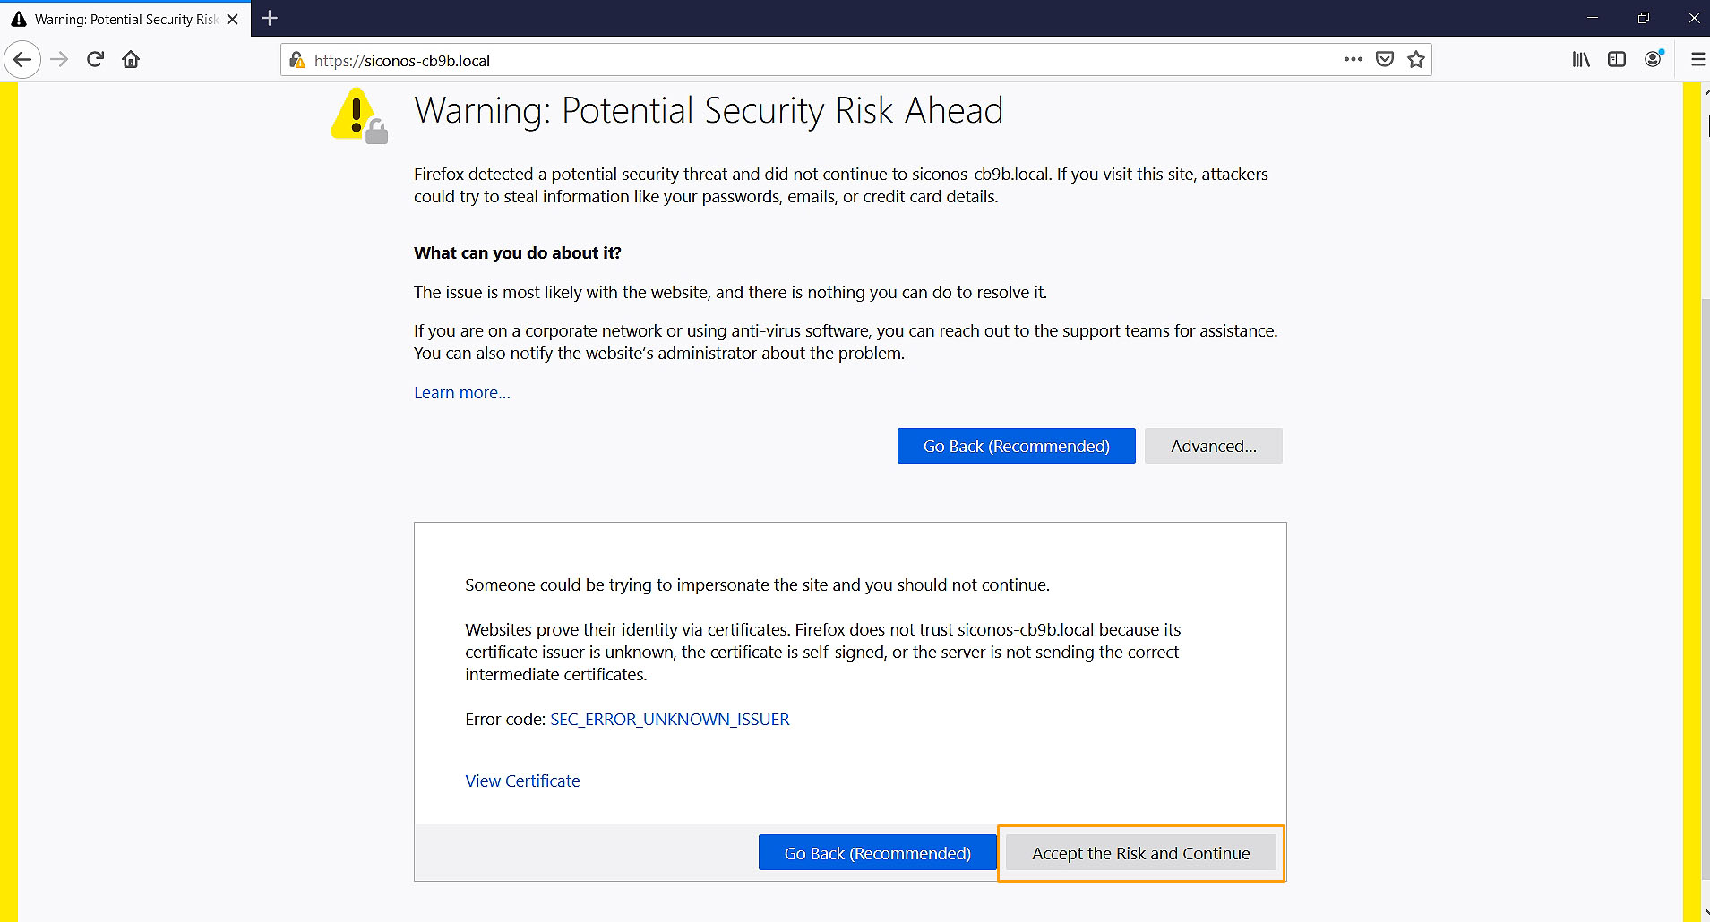The height and width of the screenshot is (922, 1710).
Task: Click the Back navigation arrow
Action: pyautogui.click(x=22, y=60)
